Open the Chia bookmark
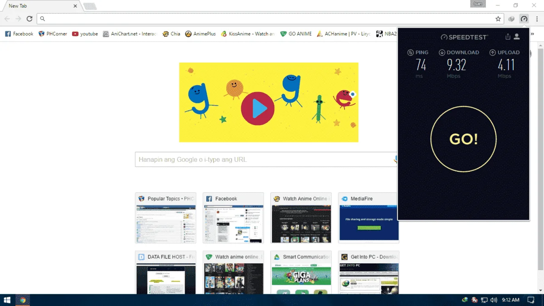This screenshot has height=306, width=544. [x=171, y=34]
